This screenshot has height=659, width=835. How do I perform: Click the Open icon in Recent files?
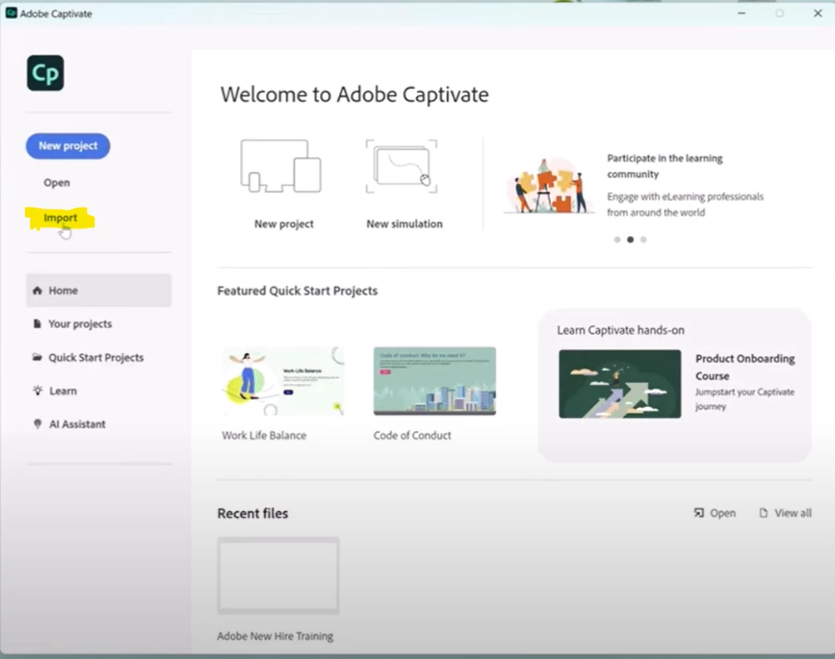(x=699, y=513)
